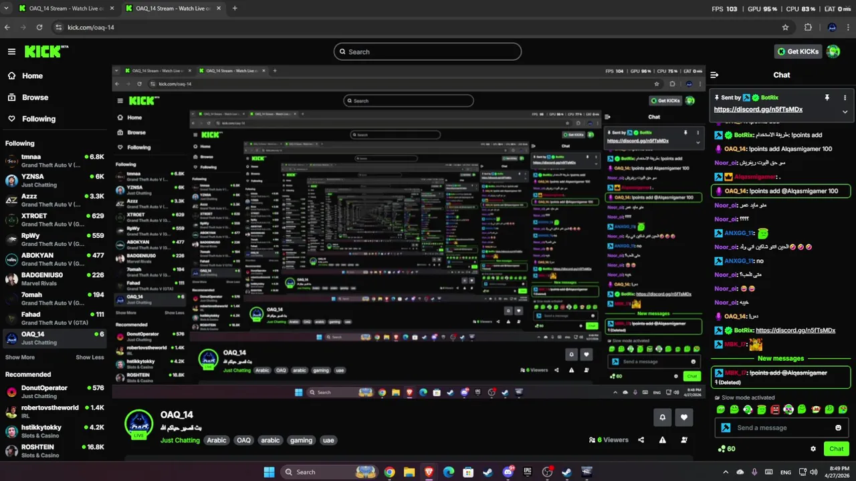Go back in the browser
856x481 pixels.
tap(7, 27)
